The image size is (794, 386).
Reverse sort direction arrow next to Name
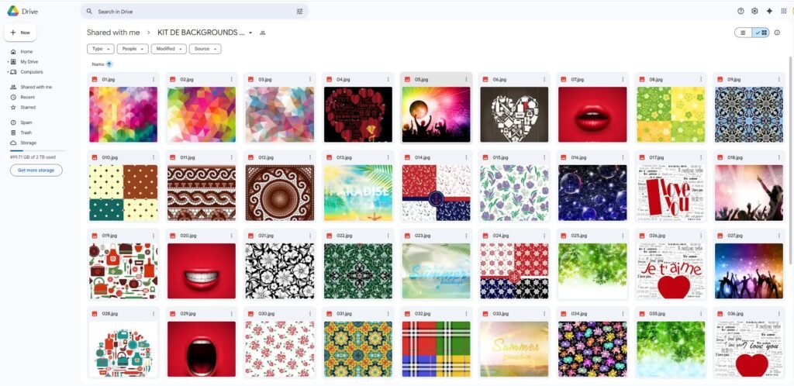click(109, 64)
